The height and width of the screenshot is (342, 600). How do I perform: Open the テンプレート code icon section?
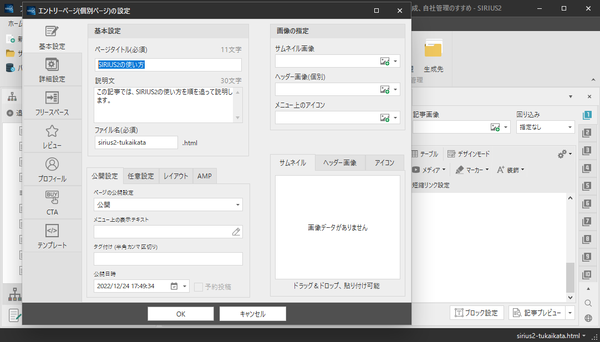coord(52,237)
